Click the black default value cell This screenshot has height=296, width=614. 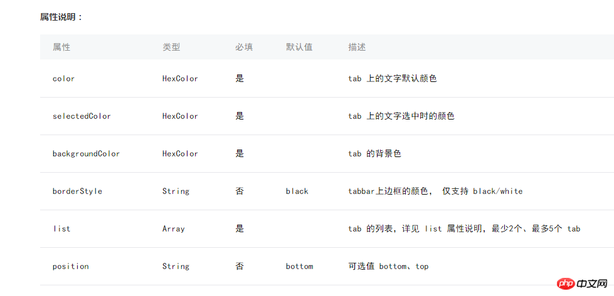[297, 191]
